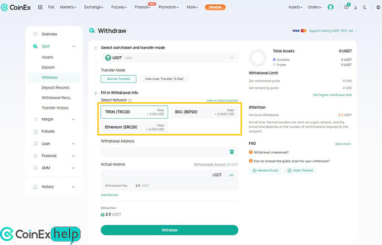The width and height of the screenshot is (382, 245).
Task: Expand the Margin section in sidebar
Action: pos(73,119)
